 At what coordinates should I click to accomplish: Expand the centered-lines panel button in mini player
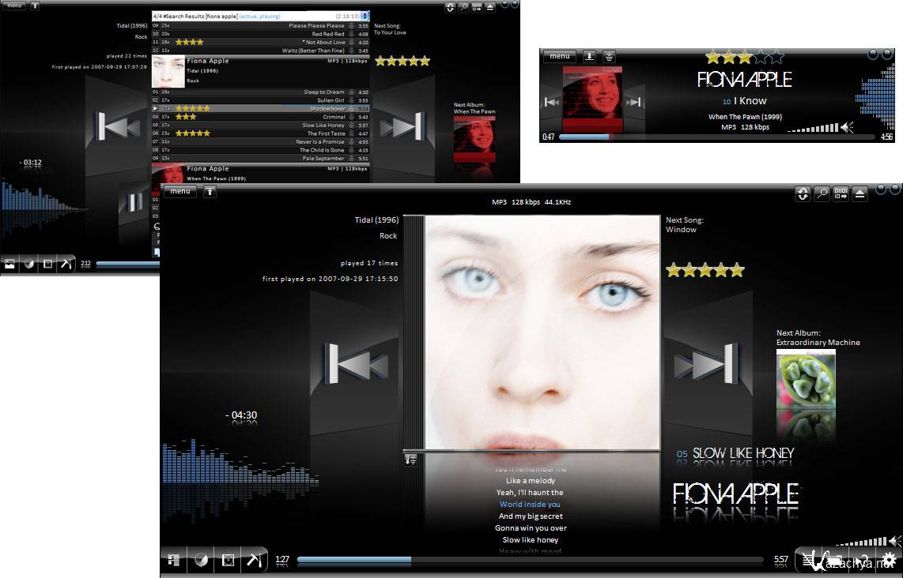point(609,56)
